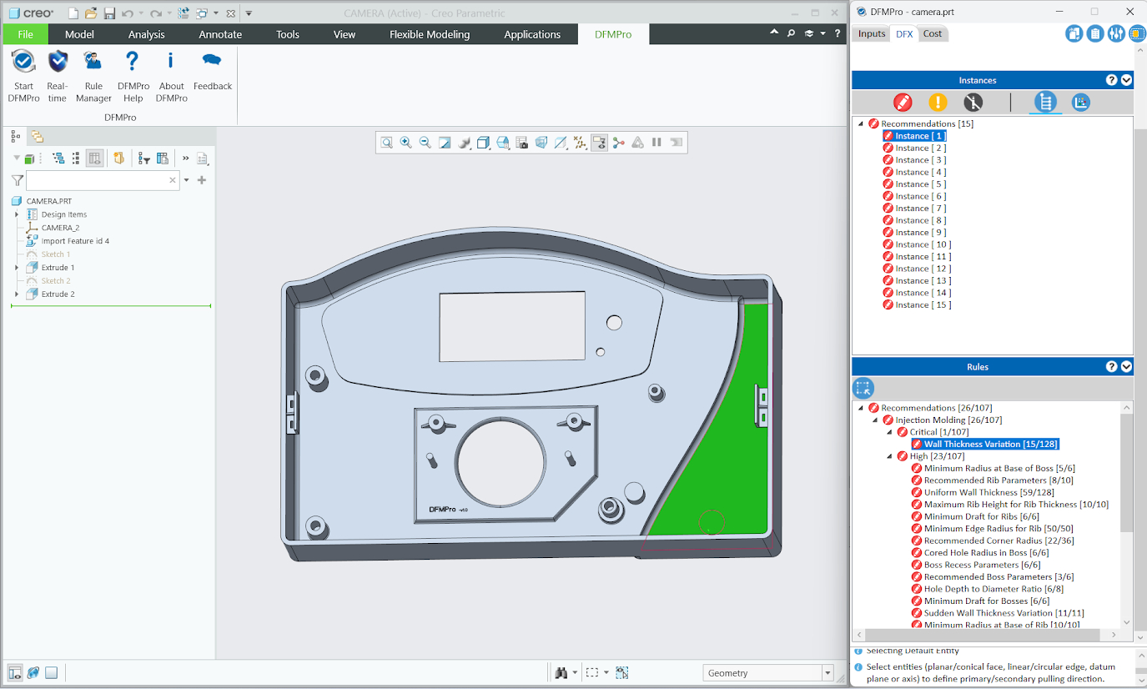Viewport: 1147px width, 689px height.
Task: Expand the Extrude 1 feature node
Action: (17, 268)
